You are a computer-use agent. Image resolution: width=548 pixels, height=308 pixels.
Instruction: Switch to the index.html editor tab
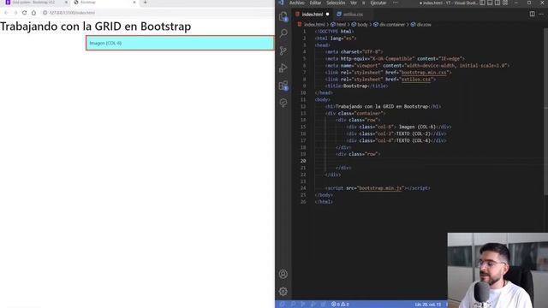313,15
